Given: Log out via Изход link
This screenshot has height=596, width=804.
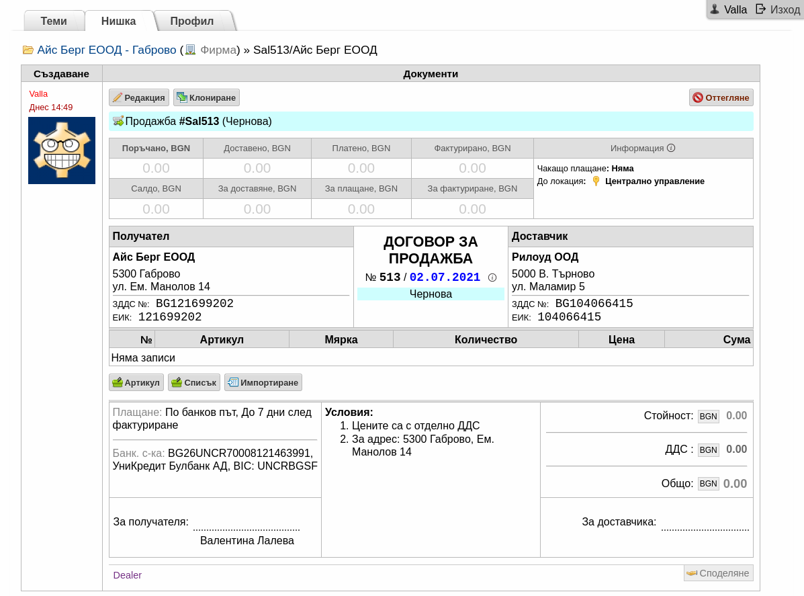Looking at the screenshot, I should click(x=785, y=10).
